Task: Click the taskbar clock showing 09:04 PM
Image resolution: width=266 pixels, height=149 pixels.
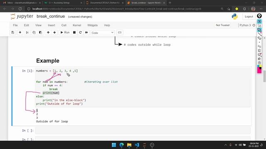Action: 254,145
